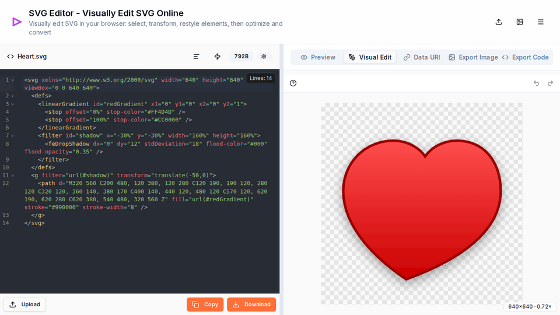Click the closing </linearGradient> tag

pyautogui.click(x=67, y=128)
